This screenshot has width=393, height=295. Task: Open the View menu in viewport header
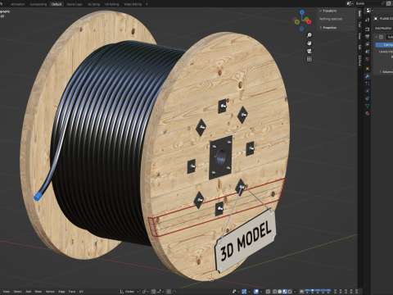[x=7, y=292]
